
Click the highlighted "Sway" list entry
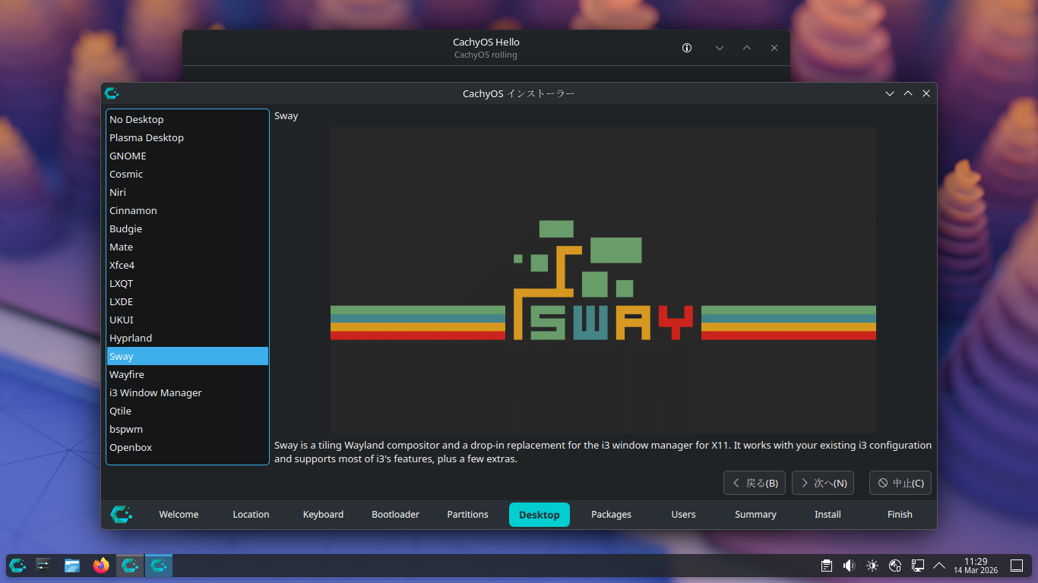(x=188, y=356)
